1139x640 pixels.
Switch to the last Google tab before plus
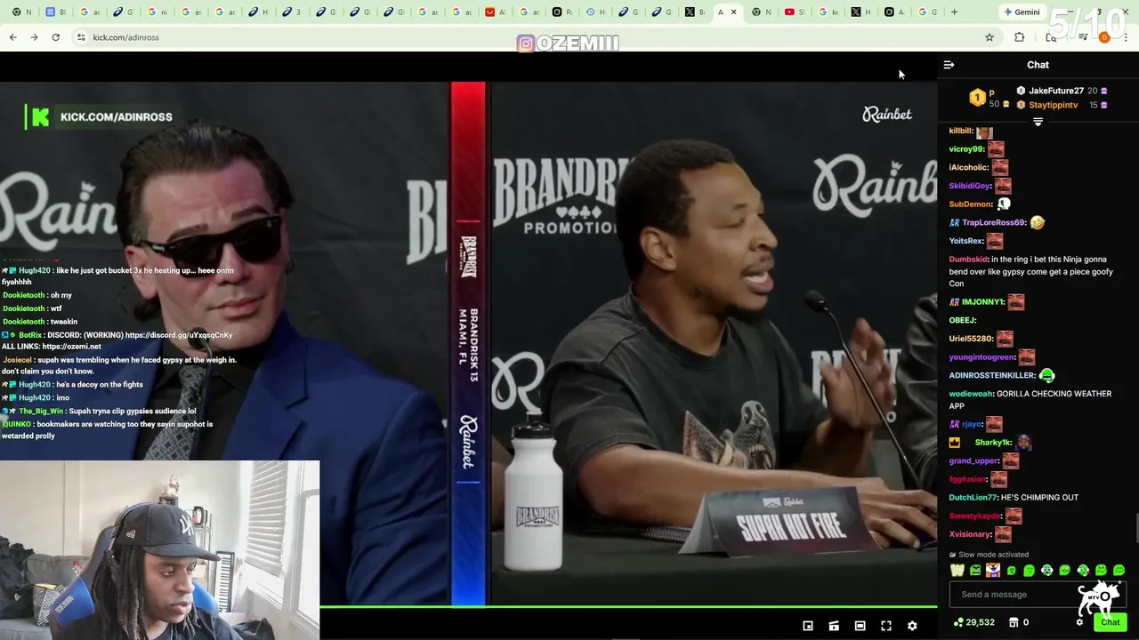click(927, 12)
